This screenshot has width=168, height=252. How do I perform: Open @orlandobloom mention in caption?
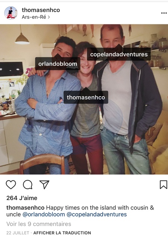(44, 214)
